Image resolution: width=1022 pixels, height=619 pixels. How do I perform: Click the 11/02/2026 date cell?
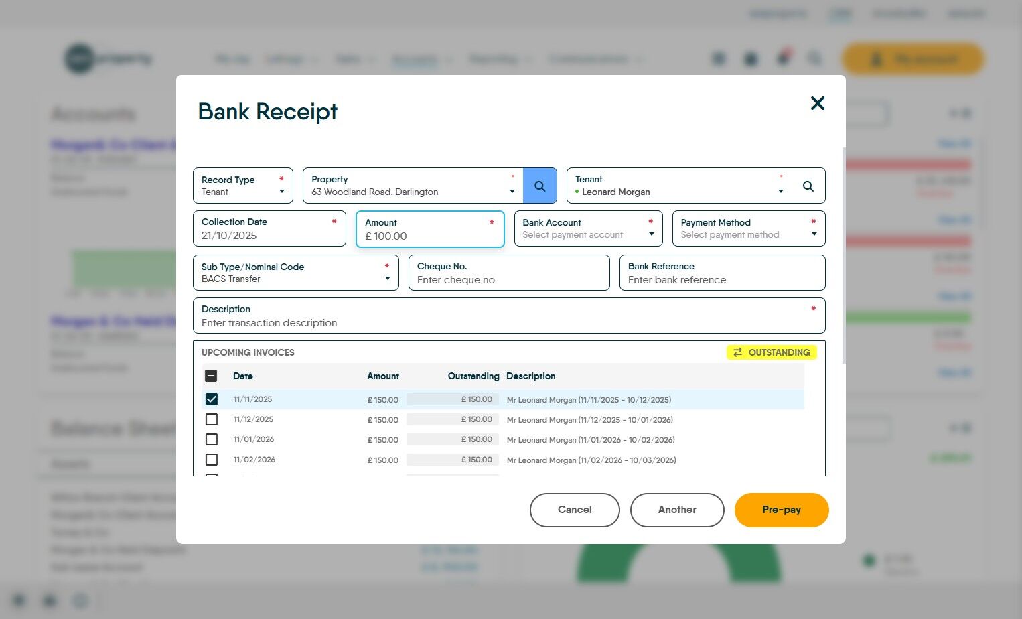click(254, 460)
